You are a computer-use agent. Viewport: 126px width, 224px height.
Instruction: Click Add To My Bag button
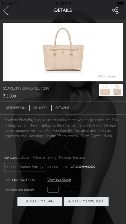tap(40, 202)
